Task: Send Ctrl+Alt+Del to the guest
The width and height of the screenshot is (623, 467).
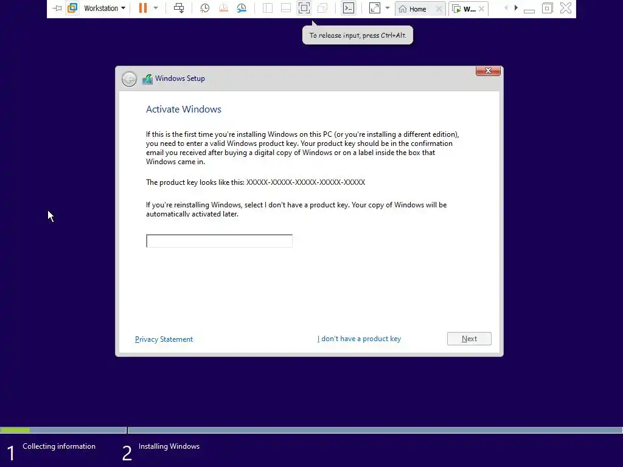Action: point(179,8)
